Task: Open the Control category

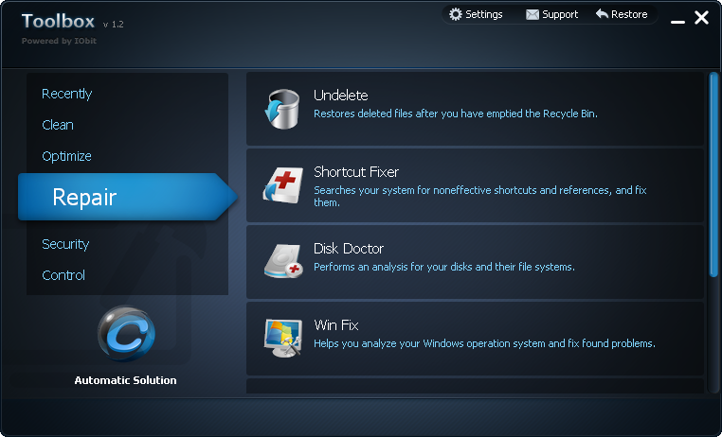Action: (63, 275)
